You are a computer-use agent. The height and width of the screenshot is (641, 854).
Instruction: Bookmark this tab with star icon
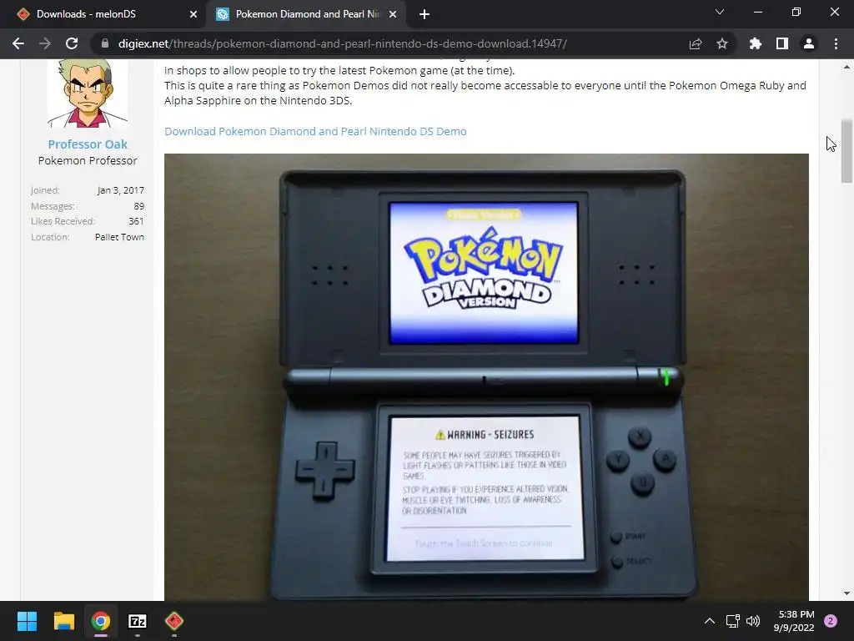[722, 43]
